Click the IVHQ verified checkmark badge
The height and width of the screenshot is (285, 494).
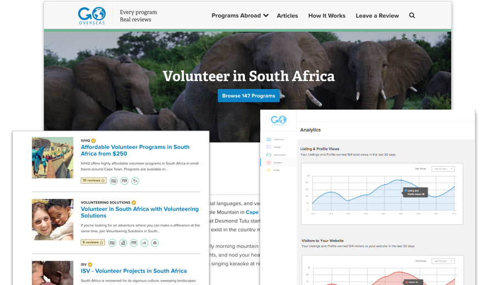[x=93, y=141]
